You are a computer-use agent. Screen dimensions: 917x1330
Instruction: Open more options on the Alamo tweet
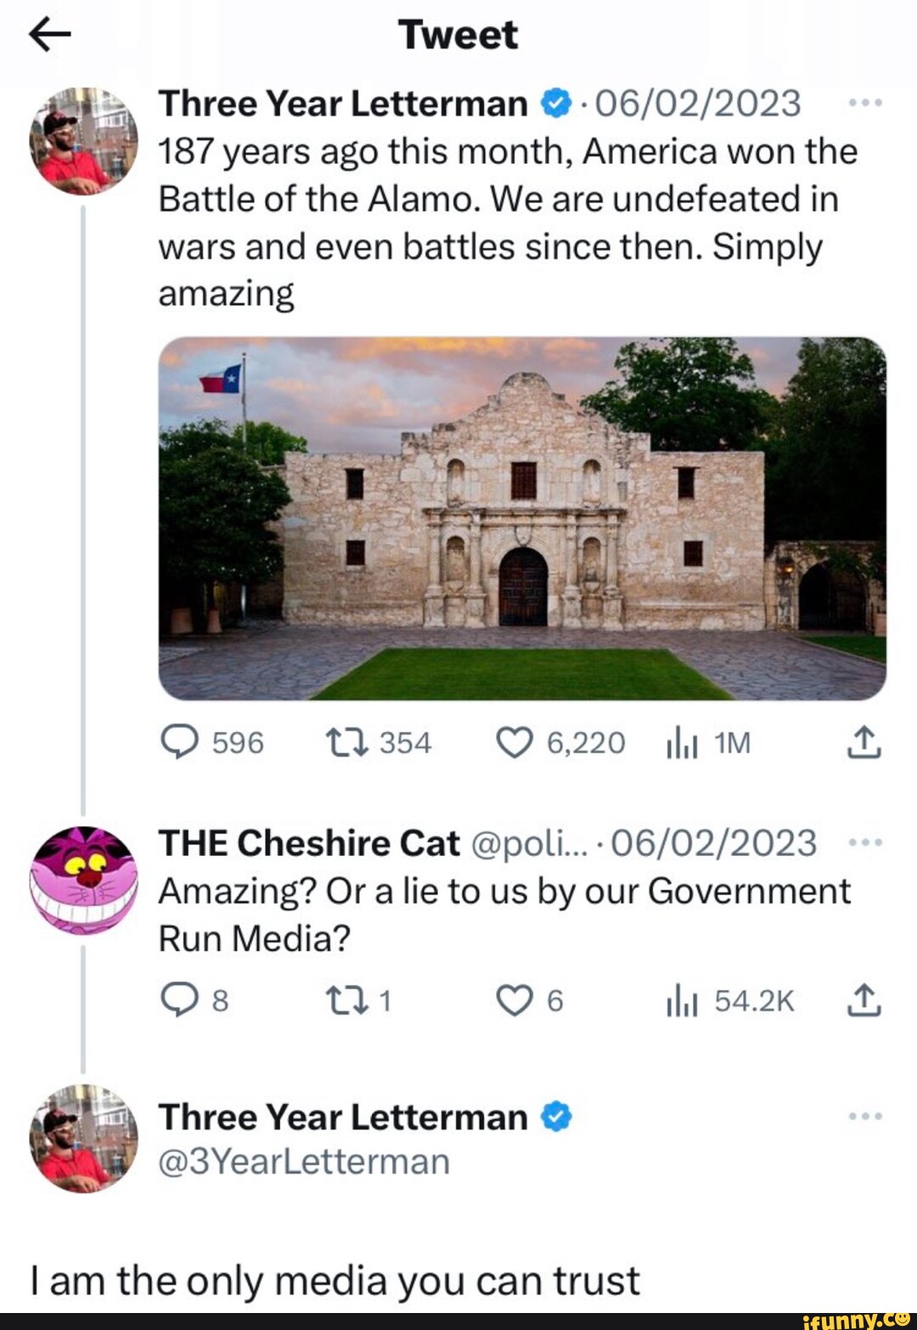click(866, 104)
